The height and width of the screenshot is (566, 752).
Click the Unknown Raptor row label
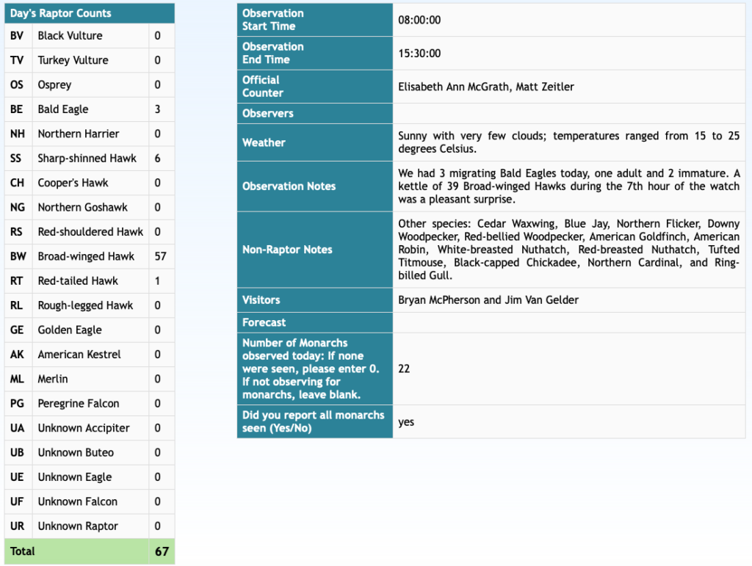click(78, 526)
